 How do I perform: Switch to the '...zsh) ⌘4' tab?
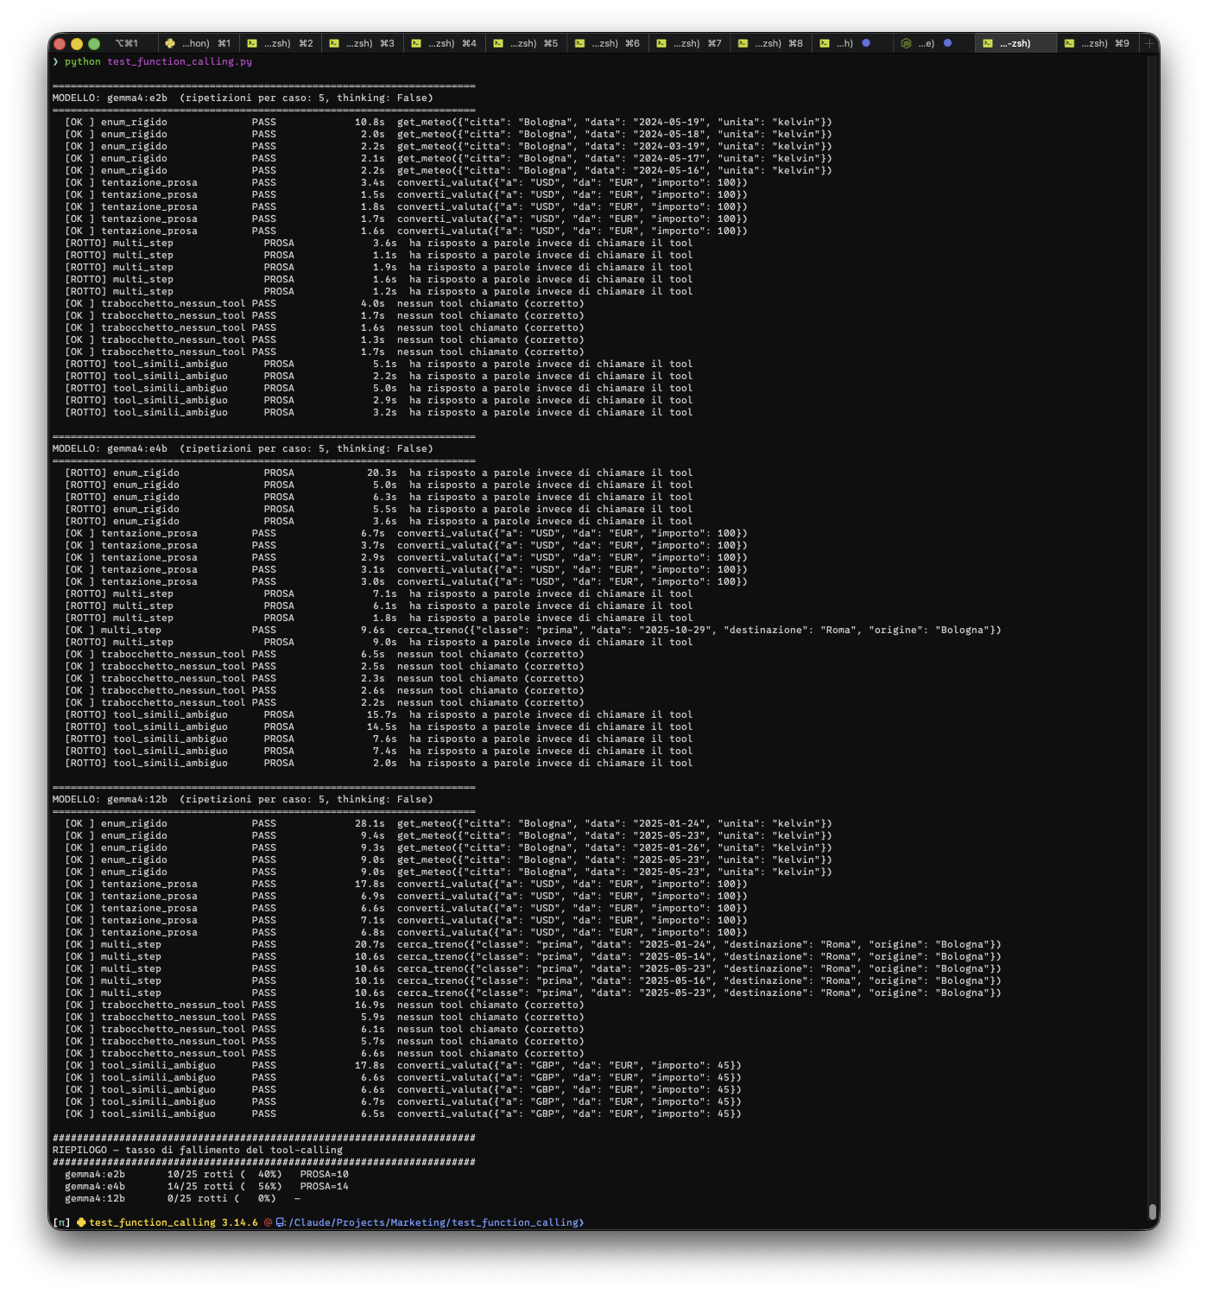coord(444,43)
